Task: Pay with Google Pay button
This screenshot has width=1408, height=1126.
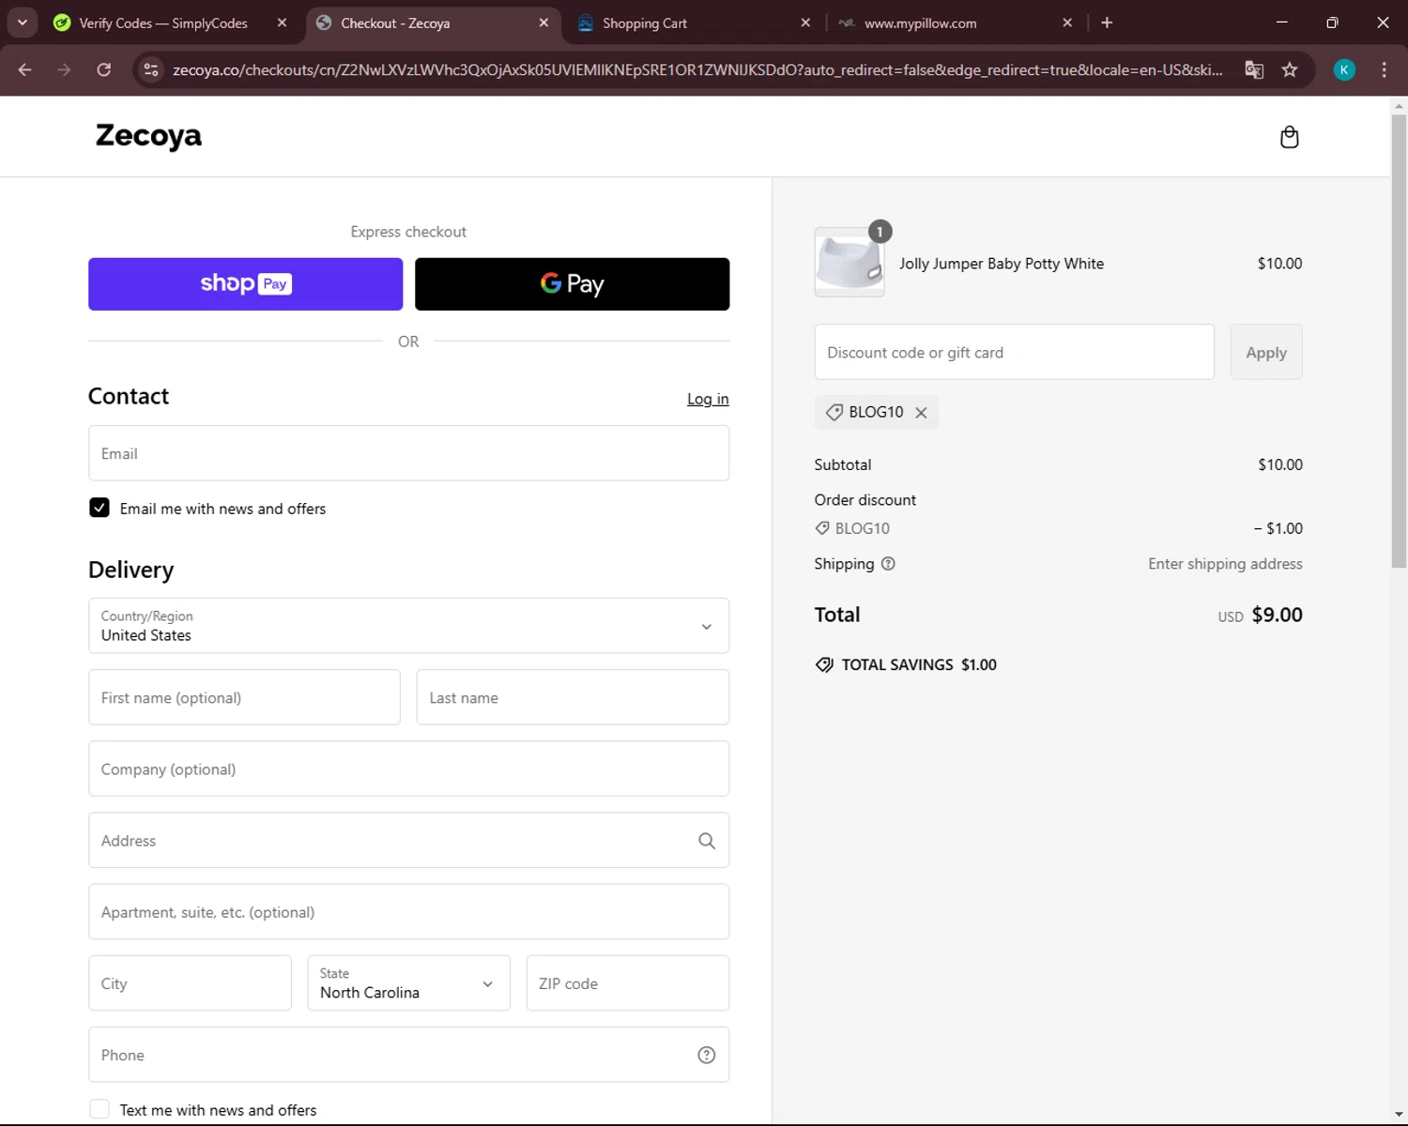Action: coord(572,284)
